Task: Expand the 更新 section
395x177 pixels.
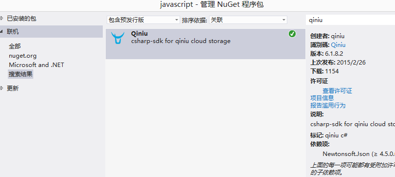Action: pos(2,88)
